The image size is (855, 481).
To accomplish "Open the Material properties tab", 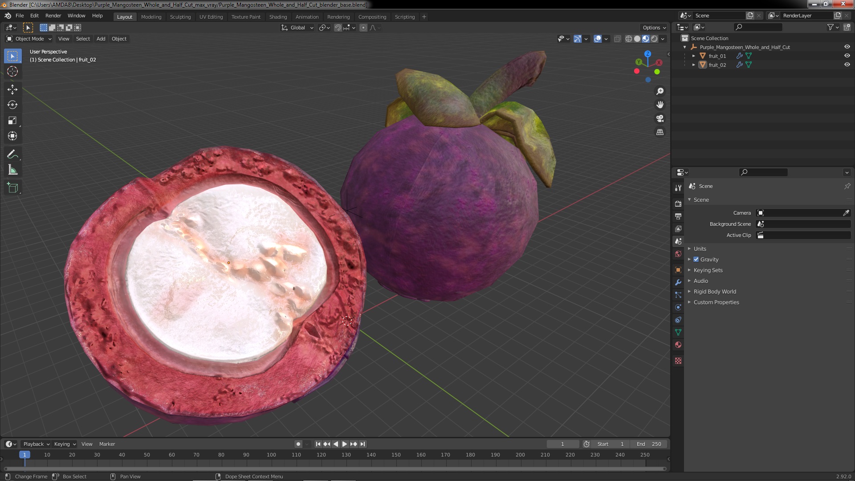I will 678,345.
